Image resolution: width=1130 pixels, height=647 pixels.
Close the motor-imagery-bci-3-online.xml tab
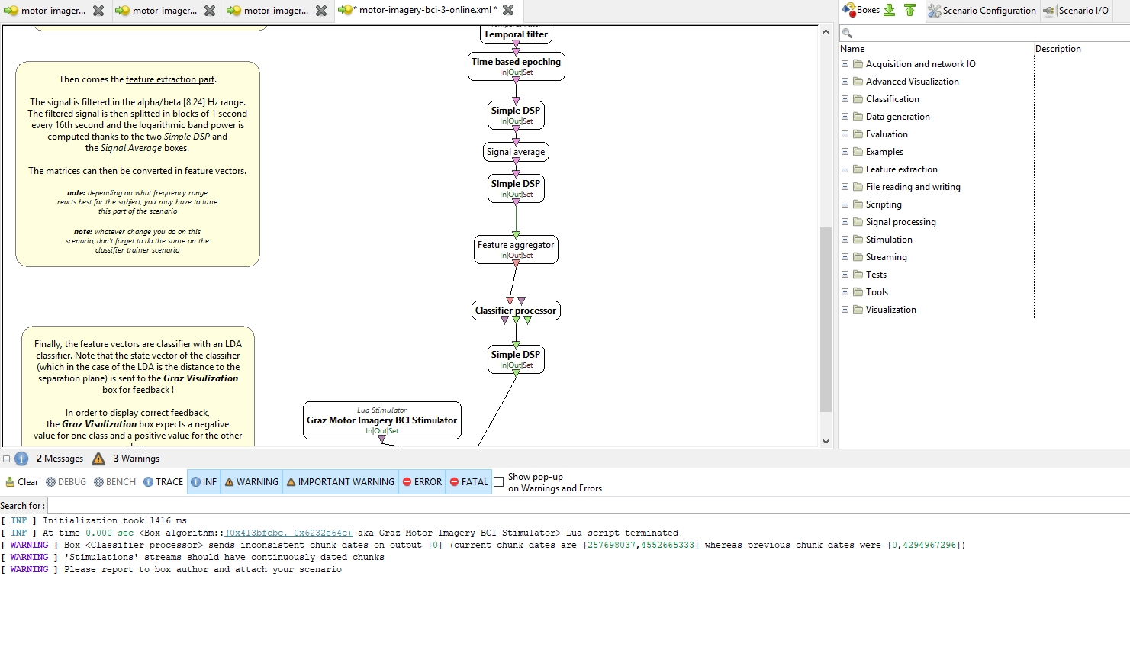click(x=508, y=10)
